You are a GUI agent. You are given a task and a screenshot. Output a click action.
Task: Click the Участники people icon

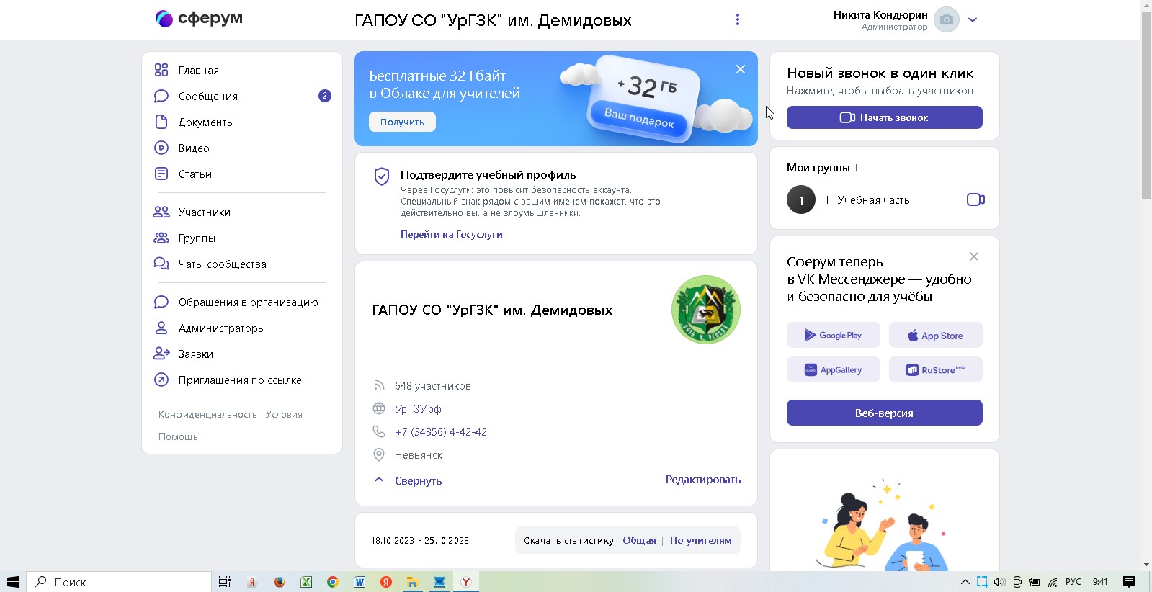tap(161, 212)
